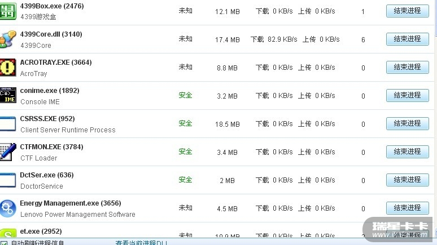Screen dimensions: 437x245
Task: Click the Energy Management.exe icon
Action: [x=7, y=208]
